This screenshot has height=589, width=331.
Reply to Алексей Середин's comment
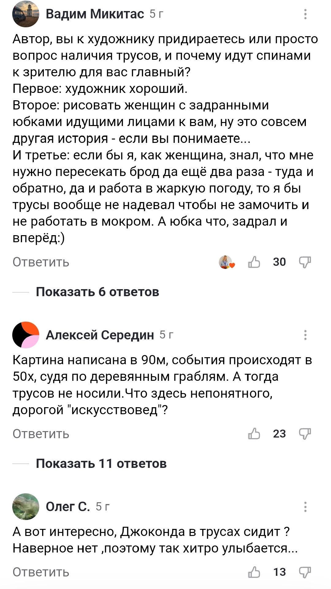click(41, 434)
